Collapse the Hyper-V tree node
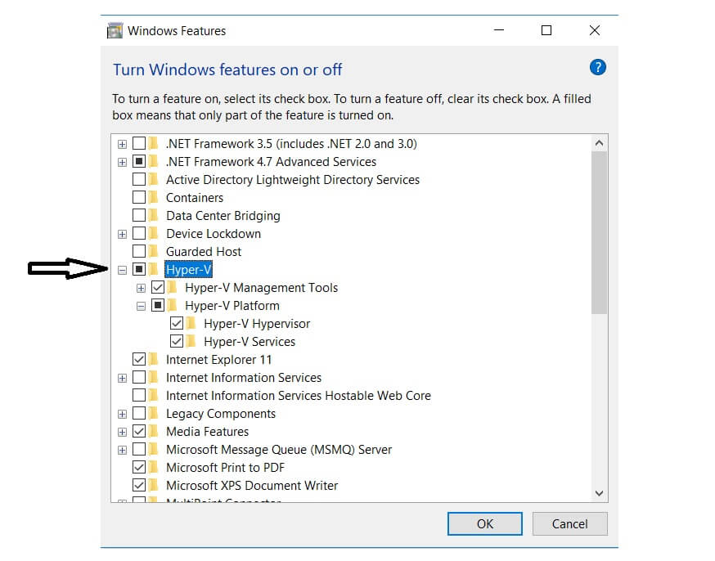The height and width of the screenshot is (561, 715). [122, 270]
